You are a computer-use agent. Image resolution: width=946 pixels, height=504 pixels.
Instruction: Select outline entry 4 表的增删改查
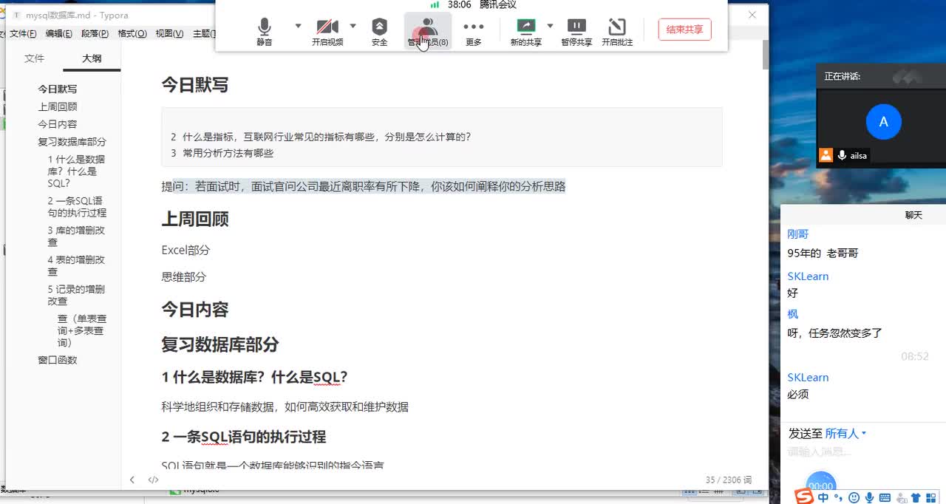coord(76,266)
